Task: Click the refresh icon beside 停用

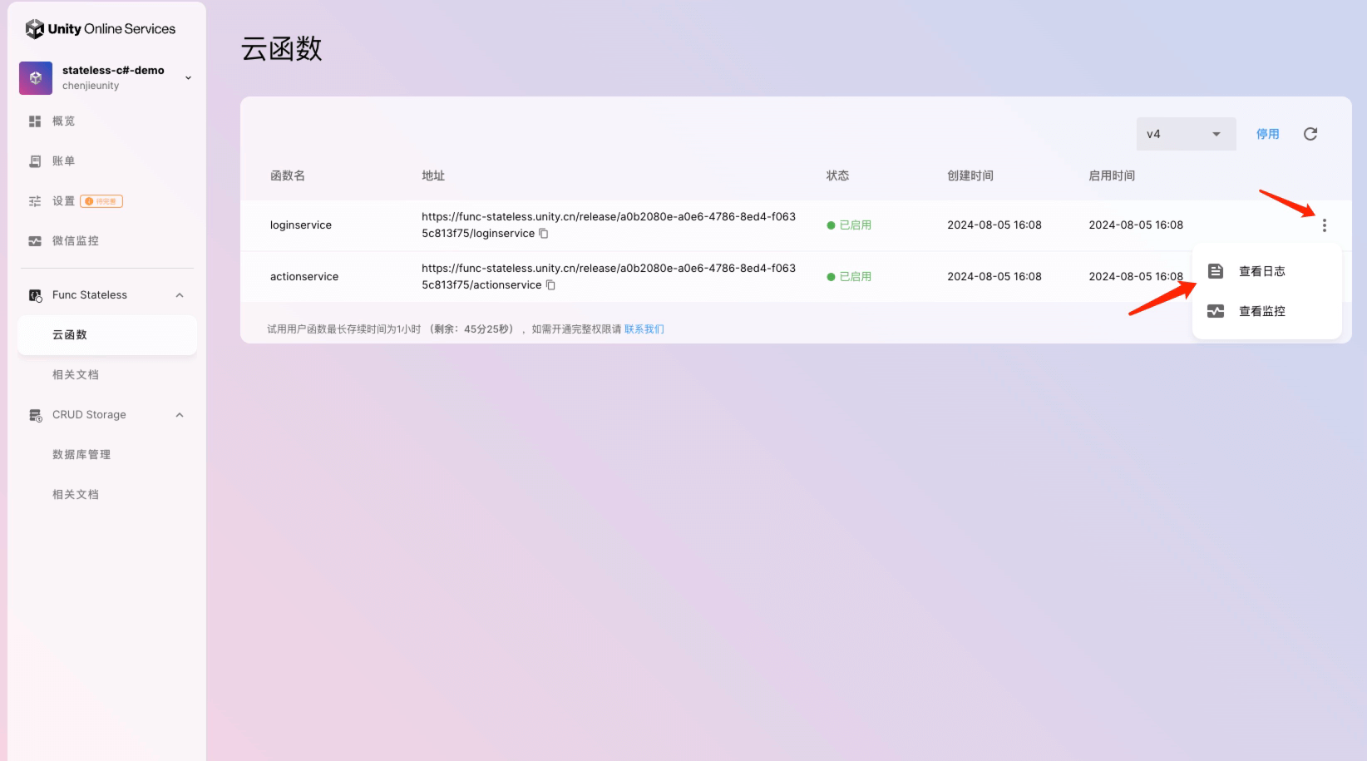Action: click(x=1310, y=134)
